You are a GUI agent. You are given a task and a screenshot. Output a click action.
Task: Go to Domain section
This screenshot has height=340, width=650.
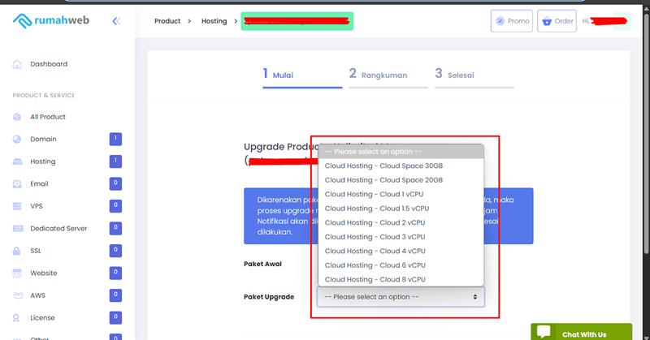pyautogui.click(x=43, y=139)
